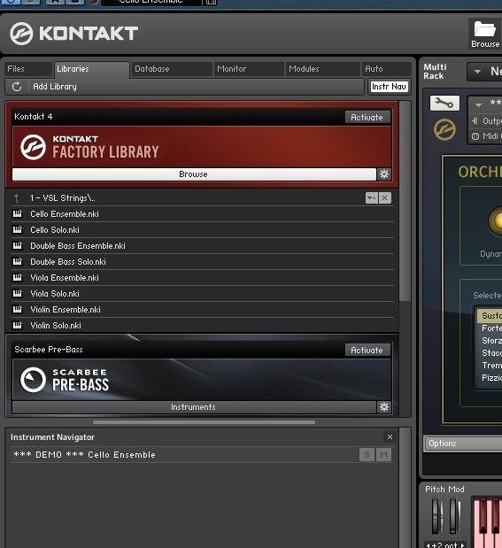Activate the Scarbee Pre-Bass library
The width and height of the screenshot is (502, 548).
tap(367, 350)
